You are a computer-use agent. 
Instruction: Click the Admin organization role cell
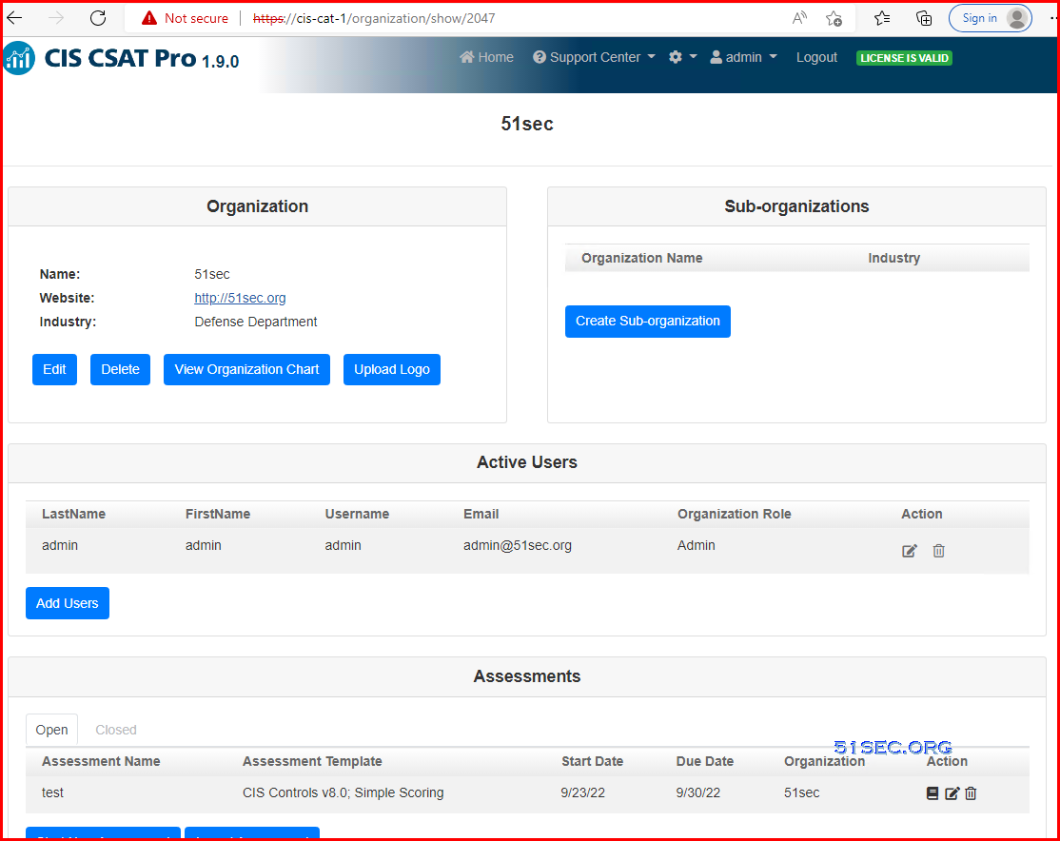(697, 545)
